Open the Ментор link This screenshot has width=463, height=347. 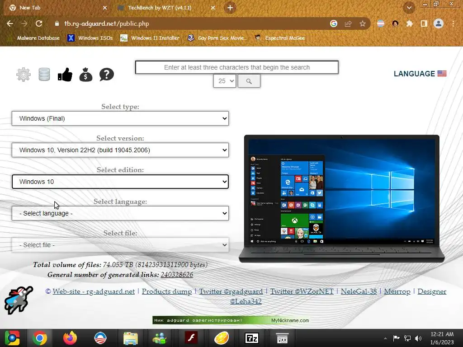[x=397, y=291]
